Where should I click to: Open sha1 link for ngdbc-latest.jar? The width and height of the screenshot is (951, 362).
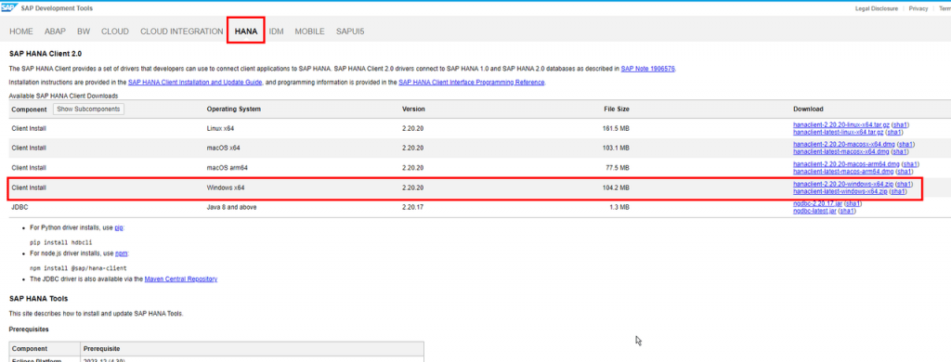(x=848, y=211)
